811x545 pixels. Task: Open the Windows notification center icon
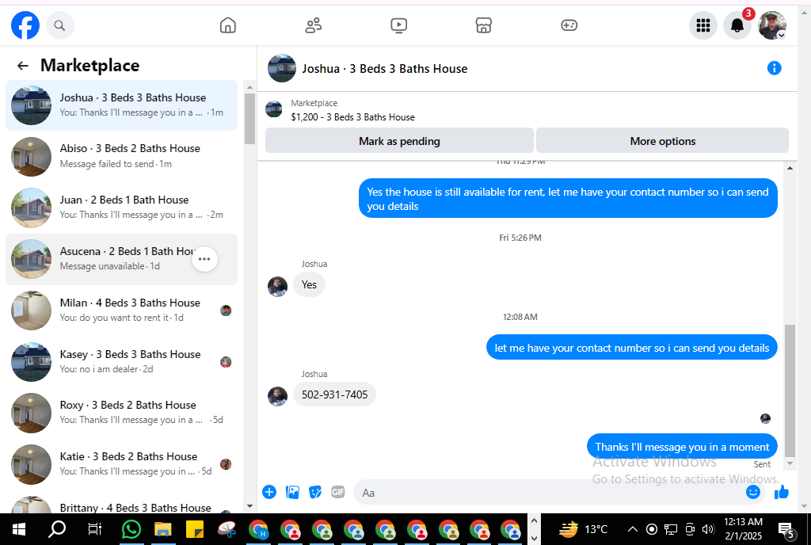coord(786,529)
